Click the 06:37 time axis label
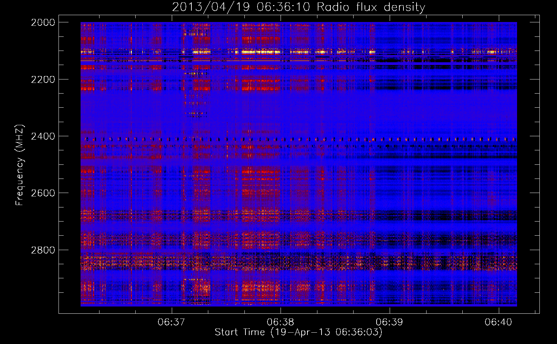 click(171, 322)
